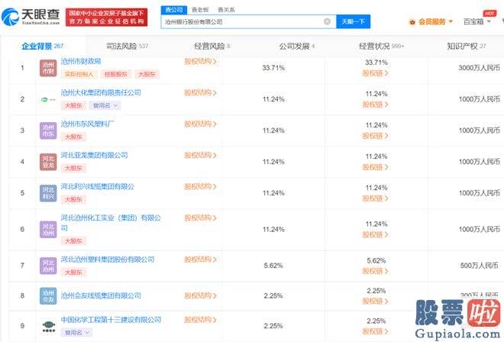Viewport: 504px width, 342px height.
Task: Click the 实际控制人 tag
Action: pos(79,74)
